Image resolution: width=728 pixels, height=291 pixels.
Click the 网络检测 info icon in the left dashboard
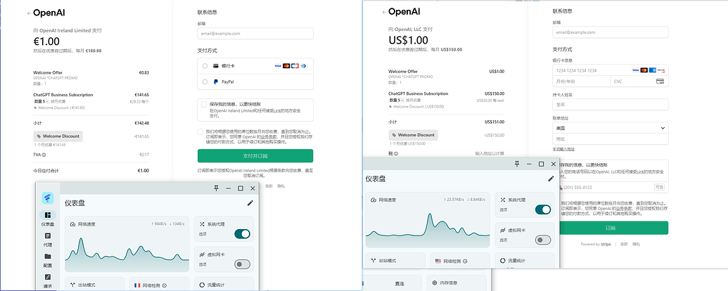165,285
